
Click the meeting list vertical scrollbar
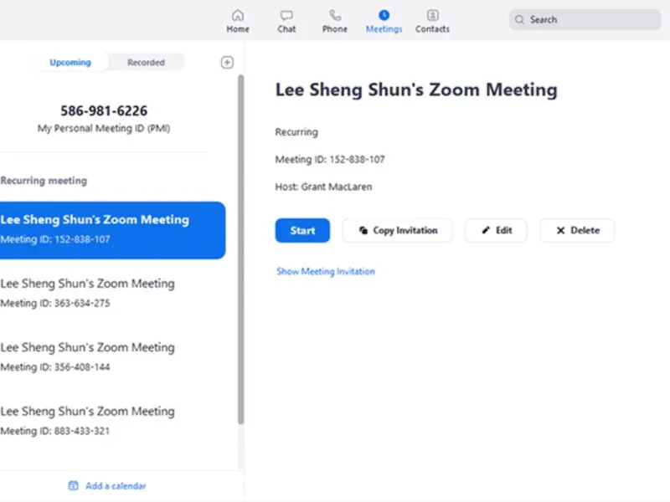click(241, 249)
